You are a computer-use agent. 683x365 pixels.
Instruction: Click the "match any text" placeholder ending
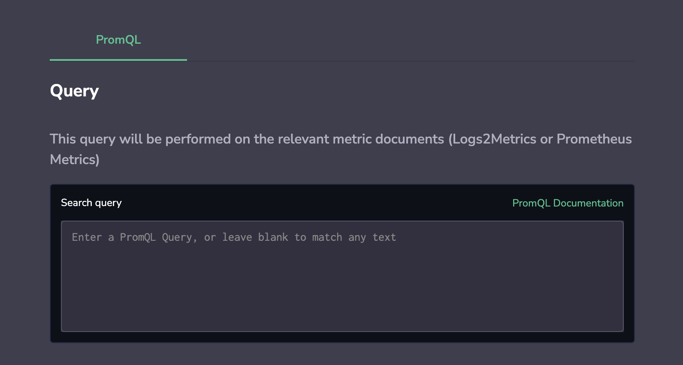tap(354, 237)
